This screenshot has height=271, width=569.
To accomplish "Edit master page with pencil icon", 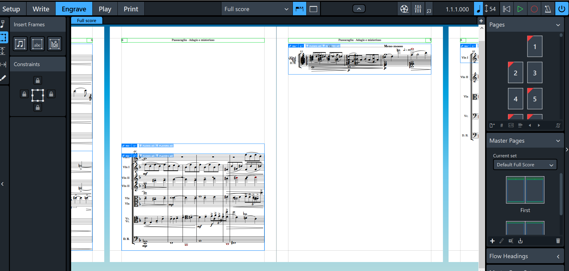I will tap(501, 241).
